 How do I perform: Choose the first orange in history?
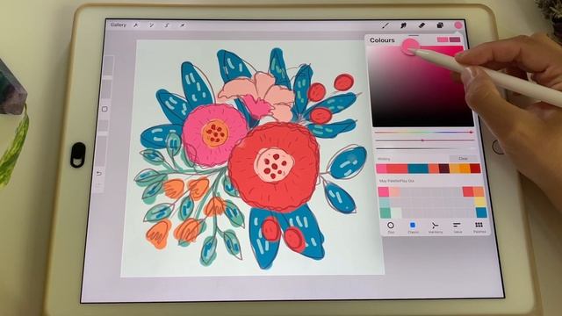pos(434,169)
